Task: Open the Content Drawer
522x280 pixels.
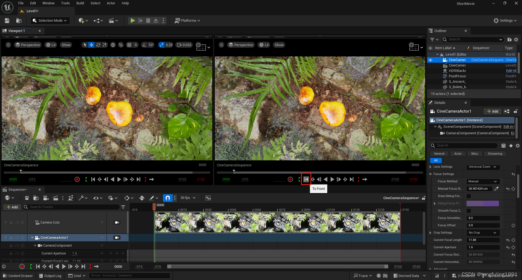Action: (x=18, y=276)
